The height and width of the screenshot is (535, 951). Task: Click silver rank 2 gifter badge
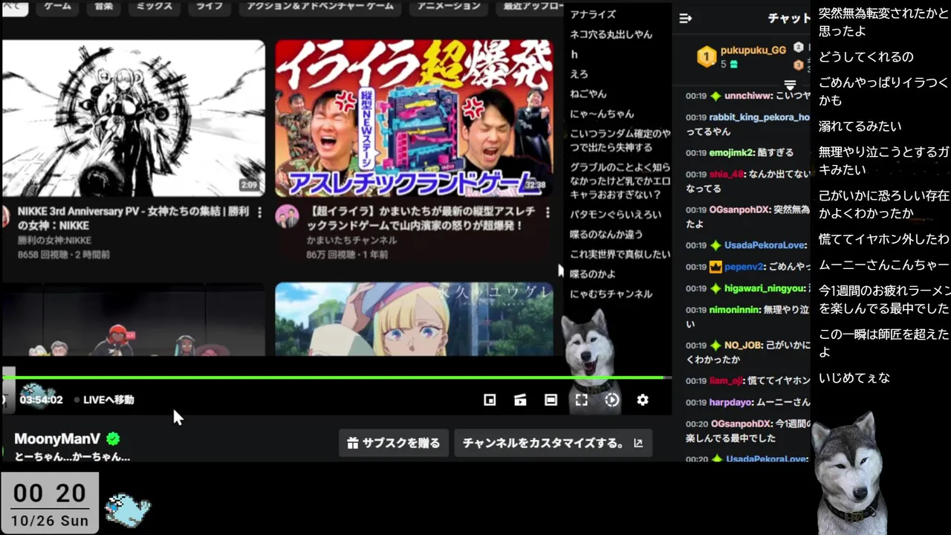[799, 47]
